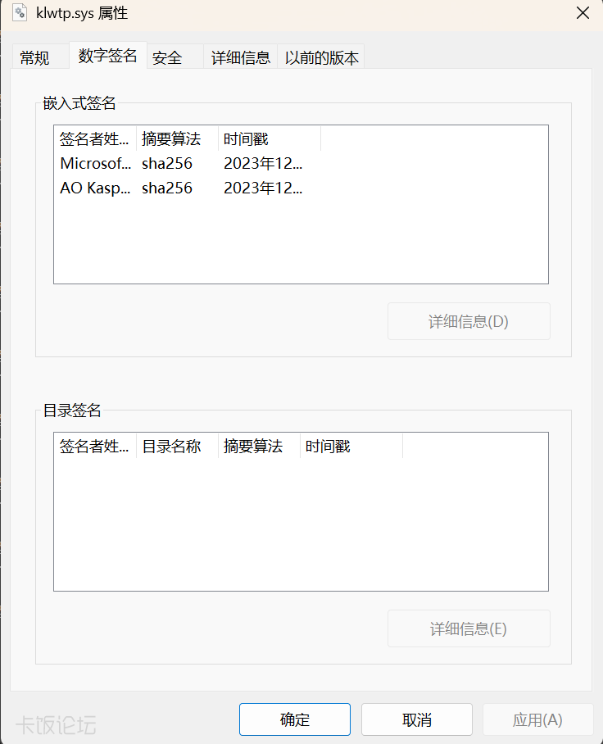Sort by the 签名者姓名 column header

point(93,138)
